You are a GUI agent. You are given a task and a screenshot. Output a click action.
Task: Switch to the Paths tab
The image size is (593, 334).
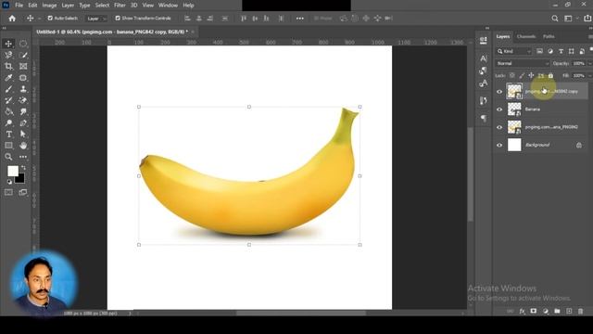point(549,37)
